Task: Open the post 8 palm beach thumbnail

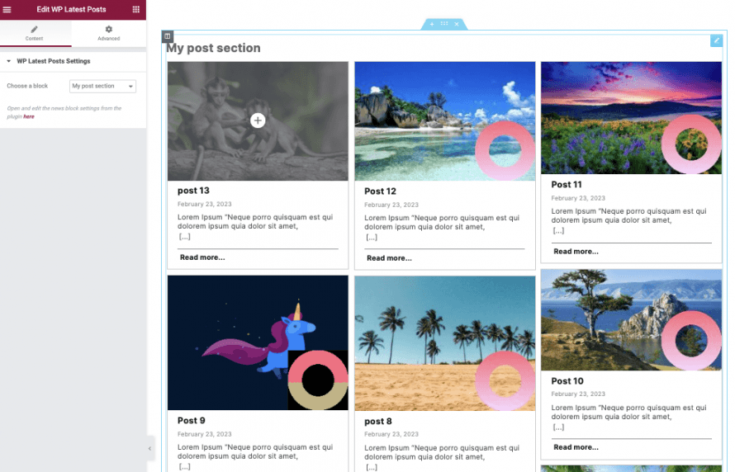Action: 445,343
